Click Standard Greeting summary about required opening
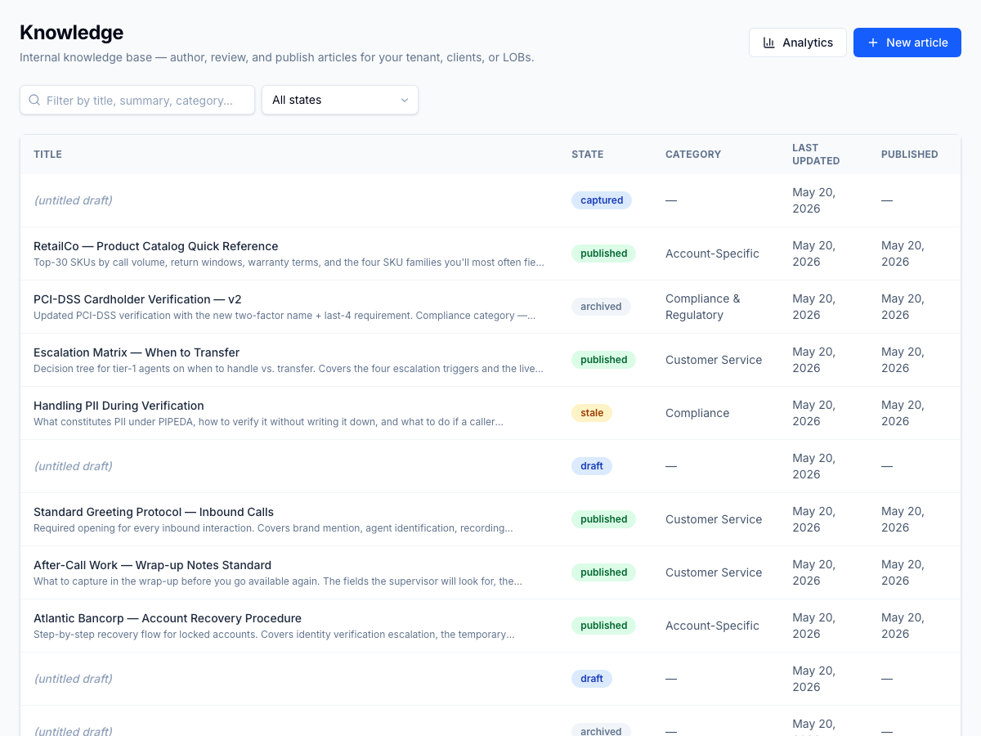Screen dimensions: 981x736 pyautogui.click(x=273, y=528)
